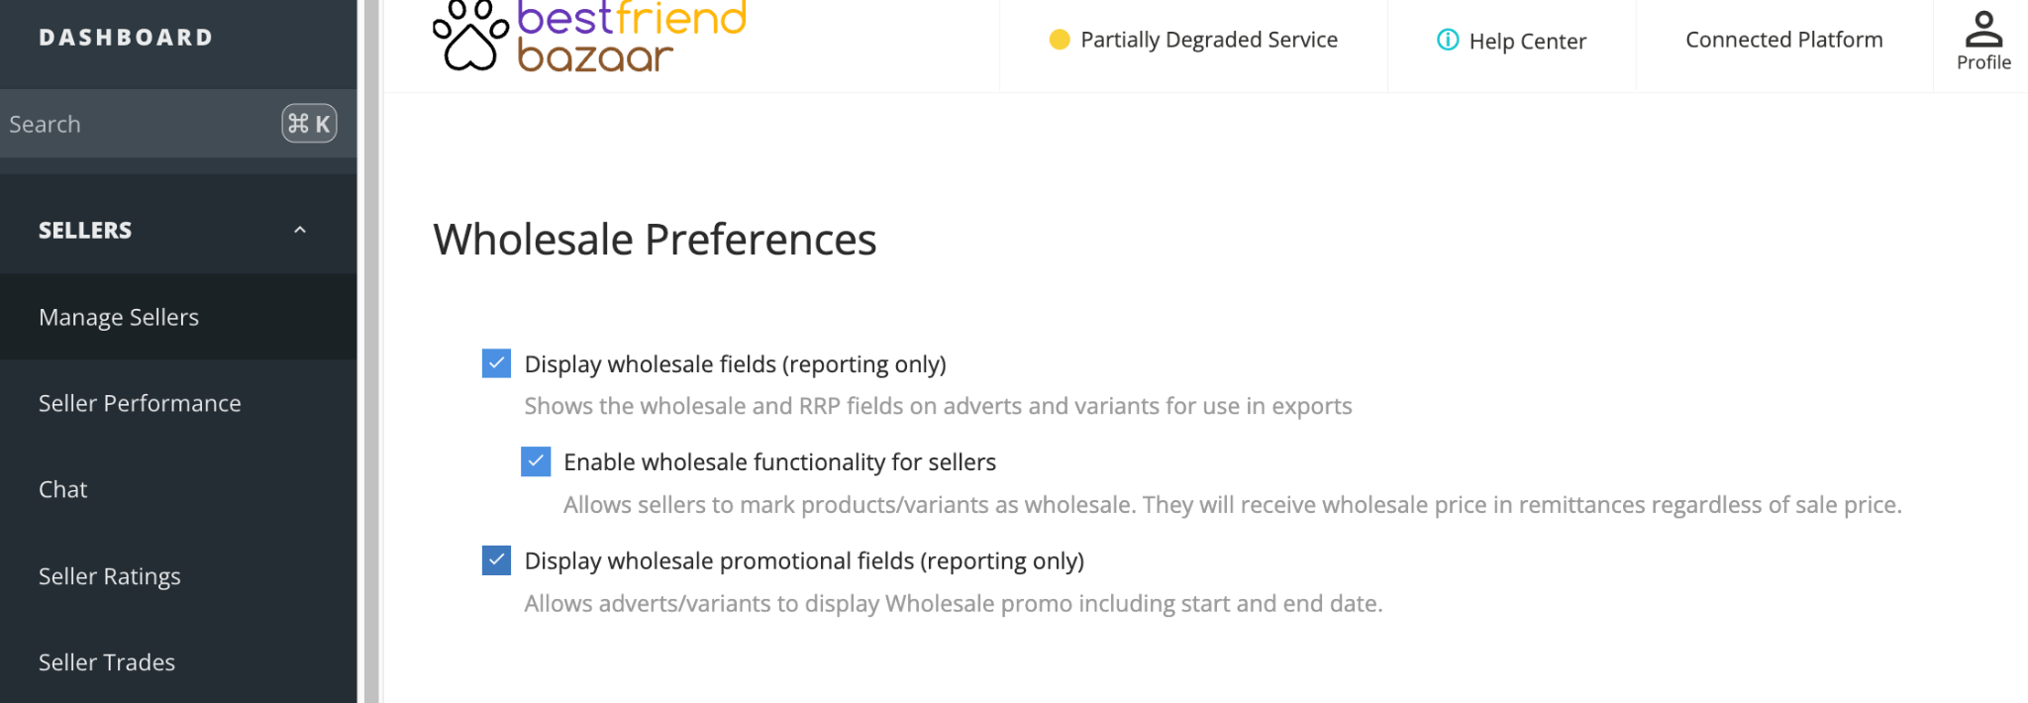Screen dimensions: 2028x703
Task: Click the Best Friend Bazaar paw logo
Action: point(470,36)
